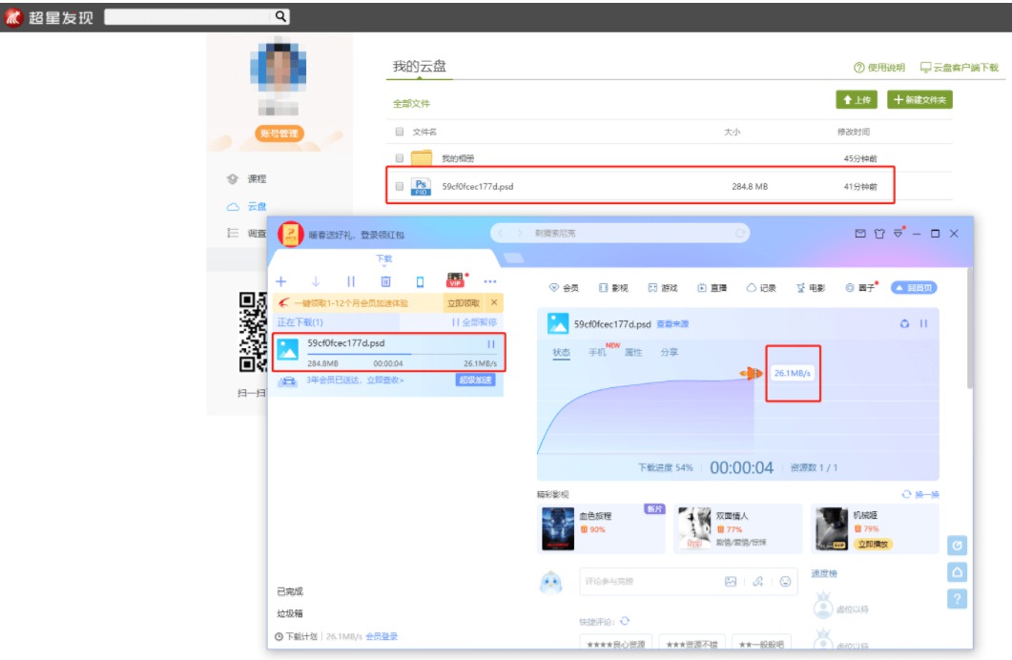Screen dimensions: 1012x660
Task: Click 立即领取 in the yellow banner
Action: point(464,302)
